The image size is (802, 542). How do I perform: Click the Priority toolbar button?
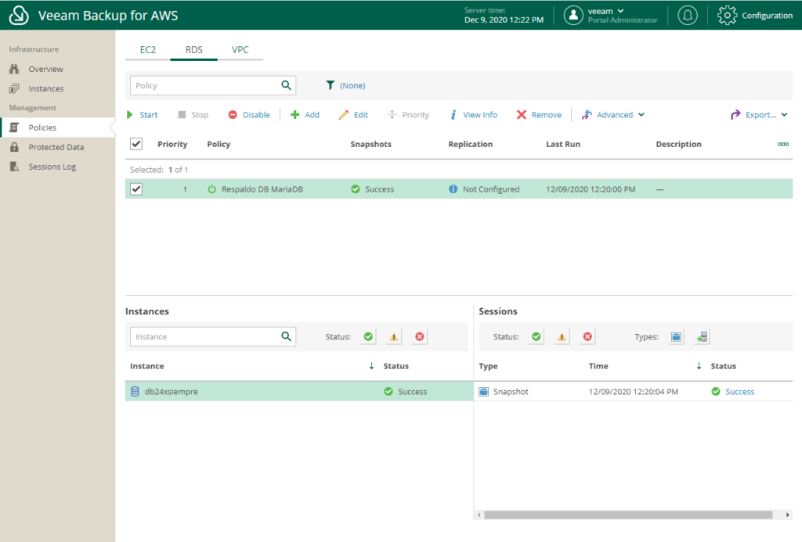pos(408,115)
